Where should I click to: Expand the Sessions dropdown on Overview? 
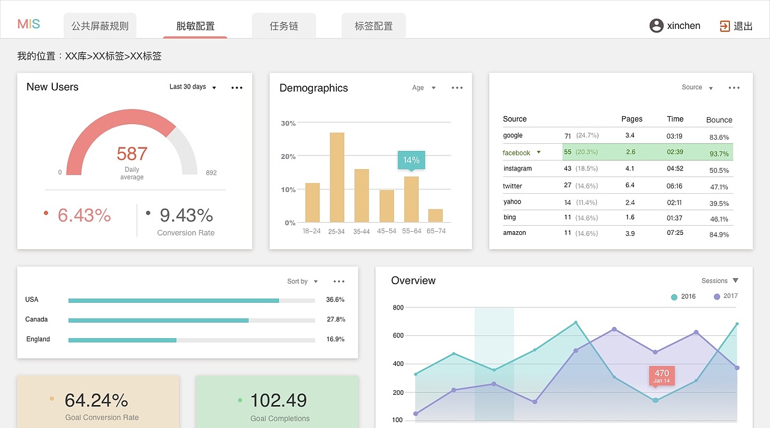coord(719,280)
